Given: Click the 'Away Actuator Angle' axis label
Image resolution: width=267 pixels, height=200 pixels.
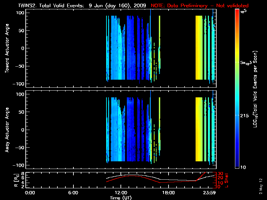Looking at the screenshot, I should coord(7,130).
